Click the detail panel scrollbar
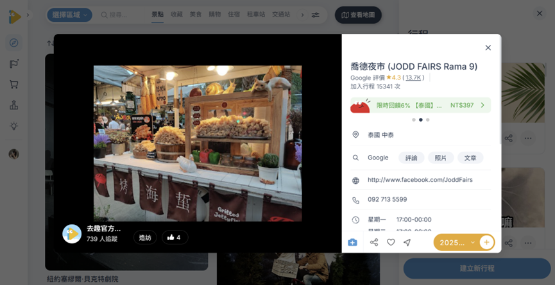The image size is (555, 285). (x=500, y=91)
